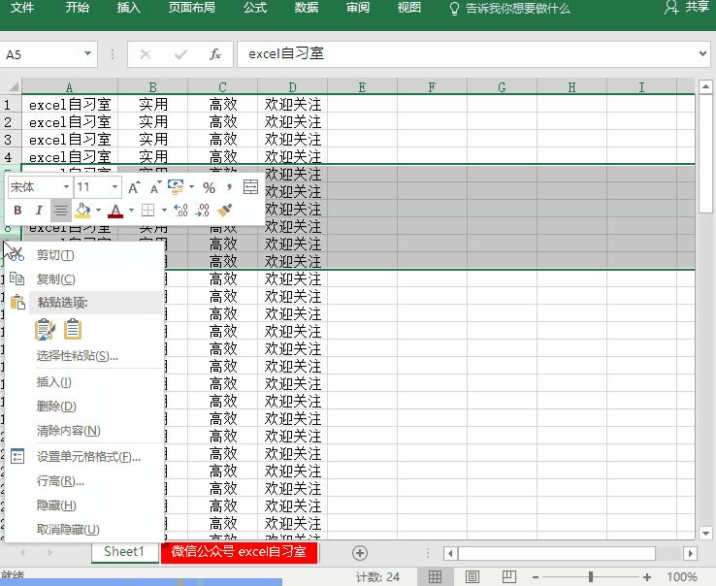The width and height of the screenshot is (716, 586).
Task: Choose 删除(D) from context menu
Action: coord(84,406)
